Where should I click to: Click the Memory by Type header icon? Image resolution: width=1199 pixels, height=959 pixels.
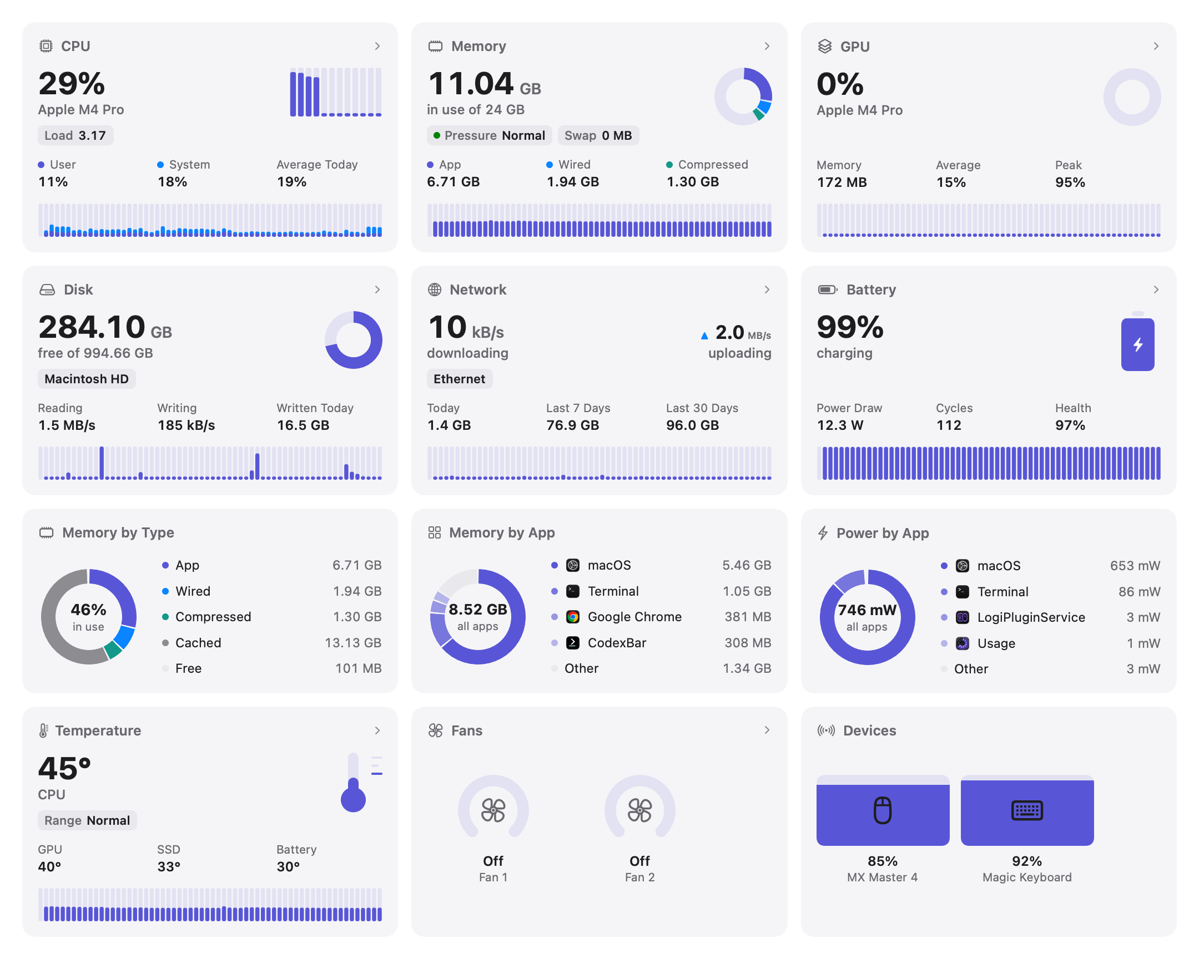point(46,533)
